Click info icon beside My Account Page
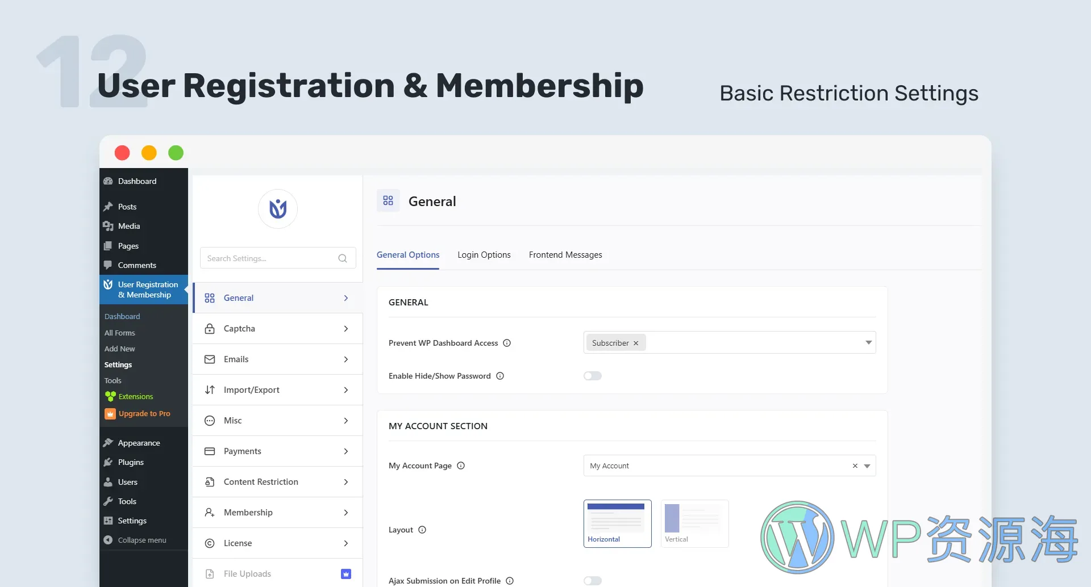This screenshot has height=587, width=1091. tap(461, 466)
